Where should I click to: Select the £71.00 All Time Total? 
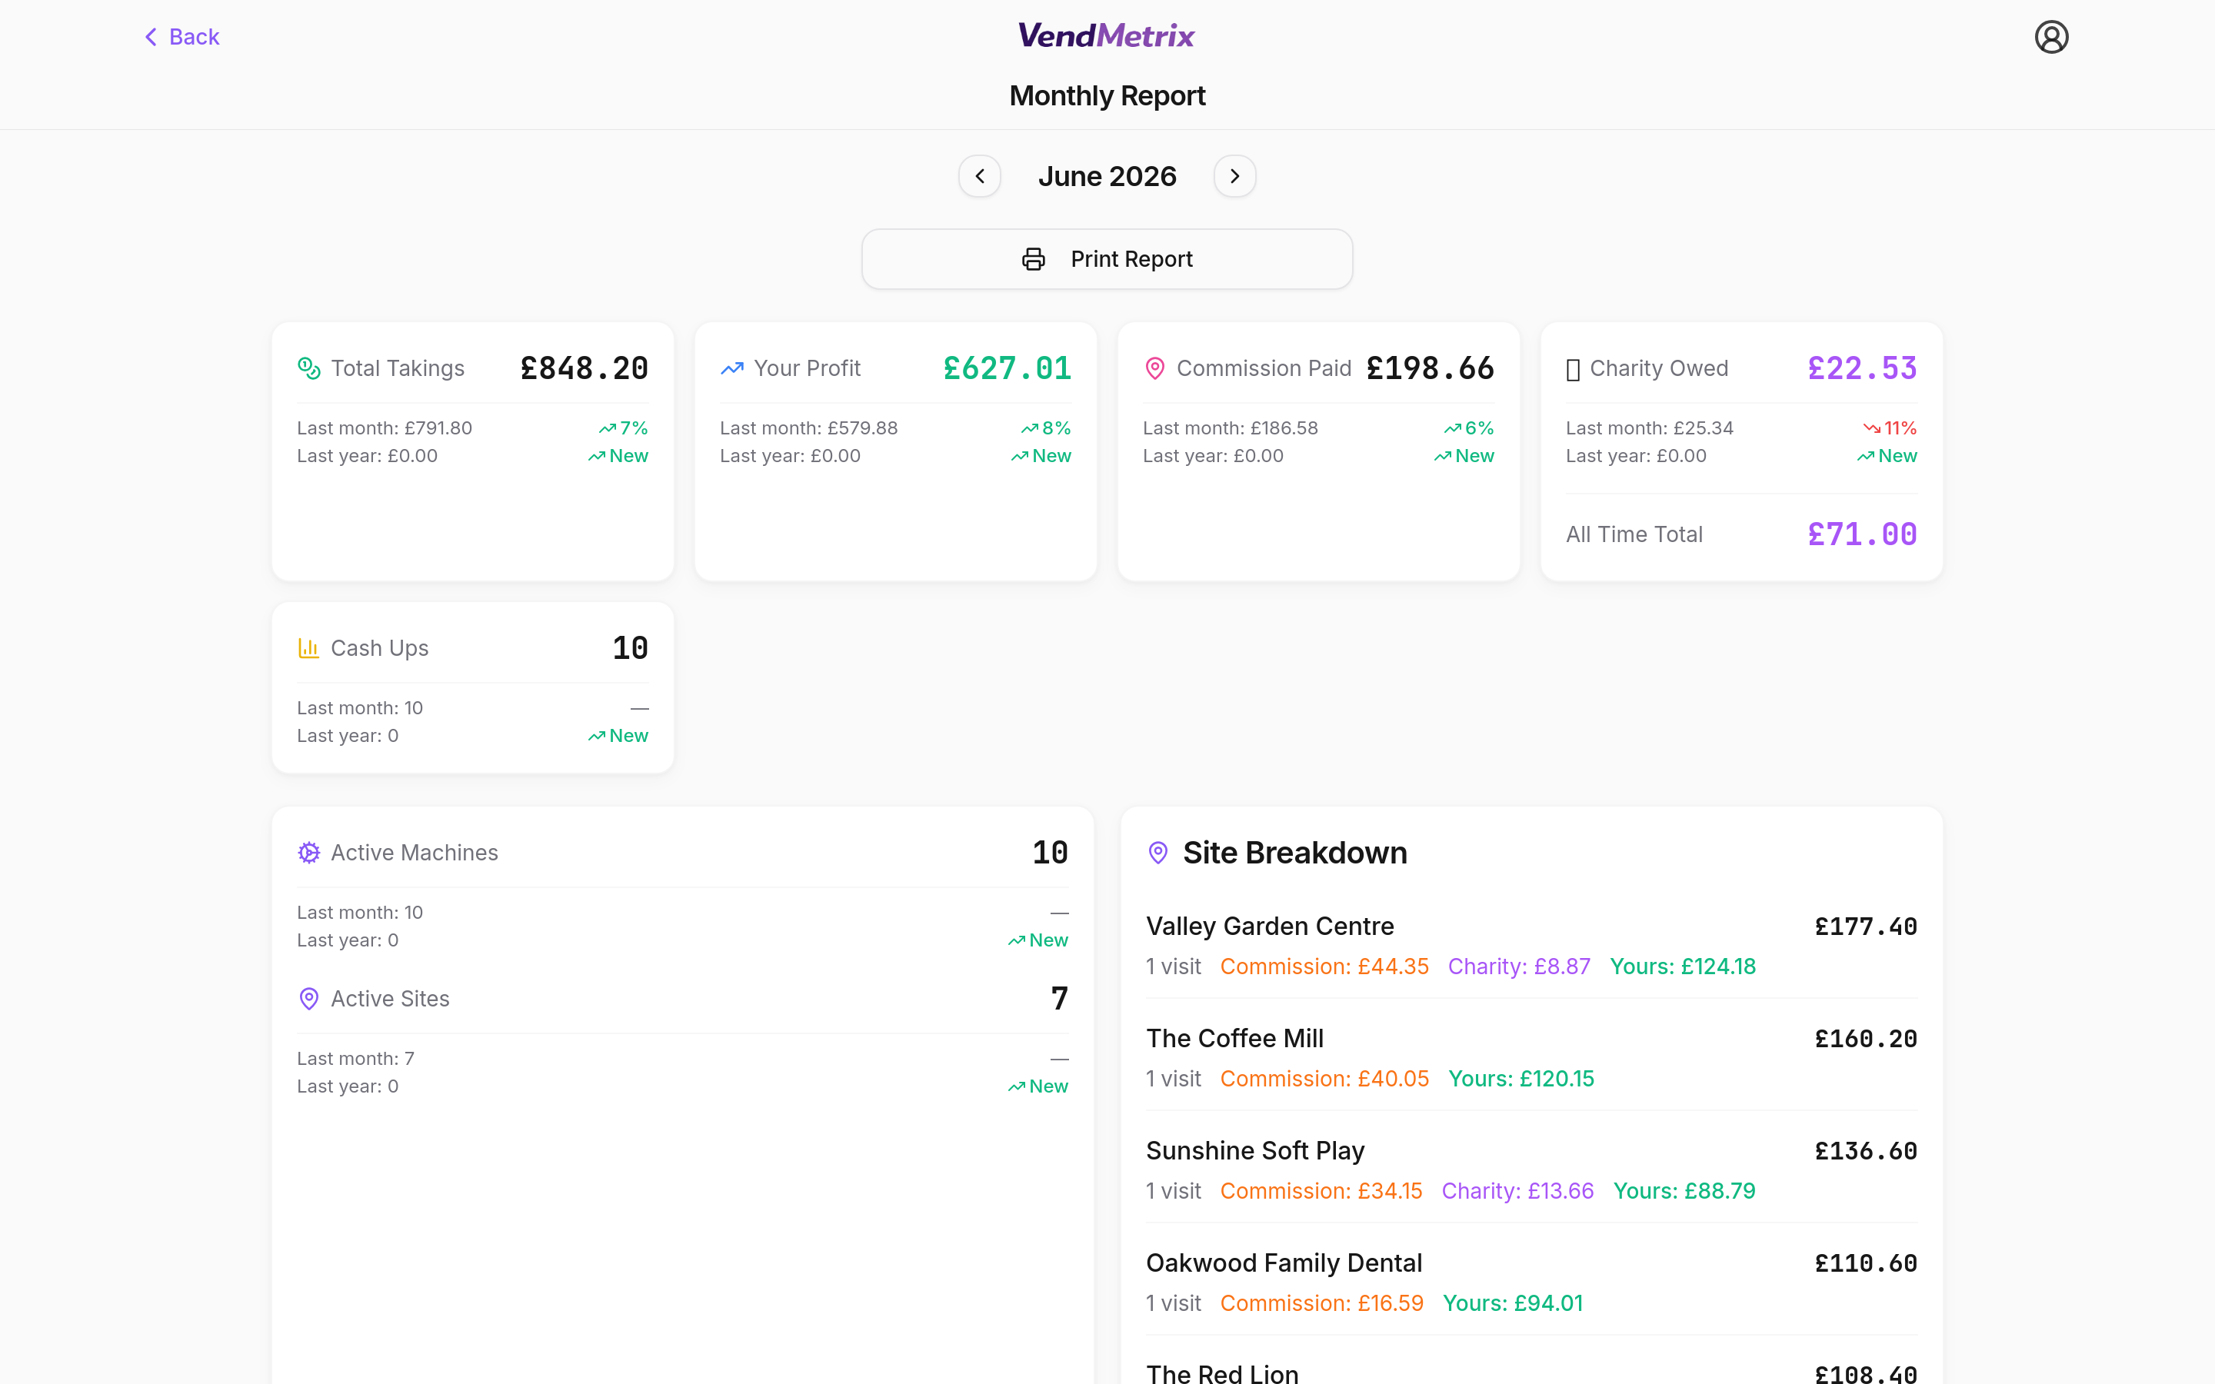tap(1863, 534)
